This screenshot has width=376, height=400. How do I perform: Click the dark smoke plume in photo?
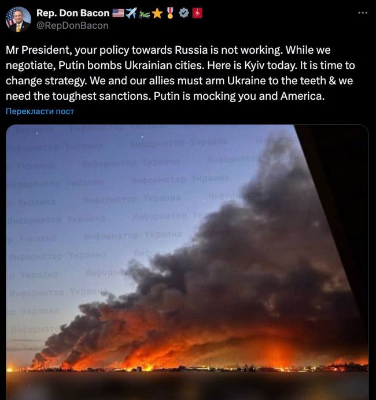(243, 255)
